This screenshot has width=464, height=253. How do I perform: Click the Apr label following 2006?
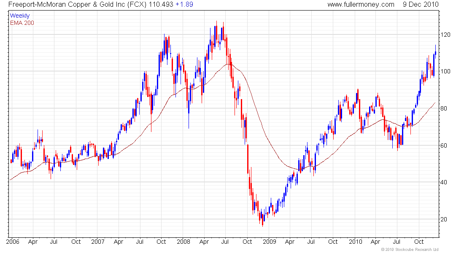click(x=33, y=242)
